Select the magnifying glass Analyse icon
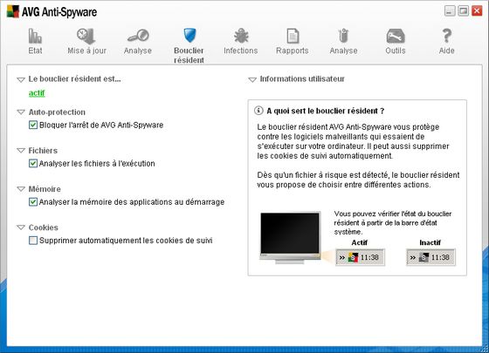The width and height of the screenshot is (489, 353). click(138, 36)
